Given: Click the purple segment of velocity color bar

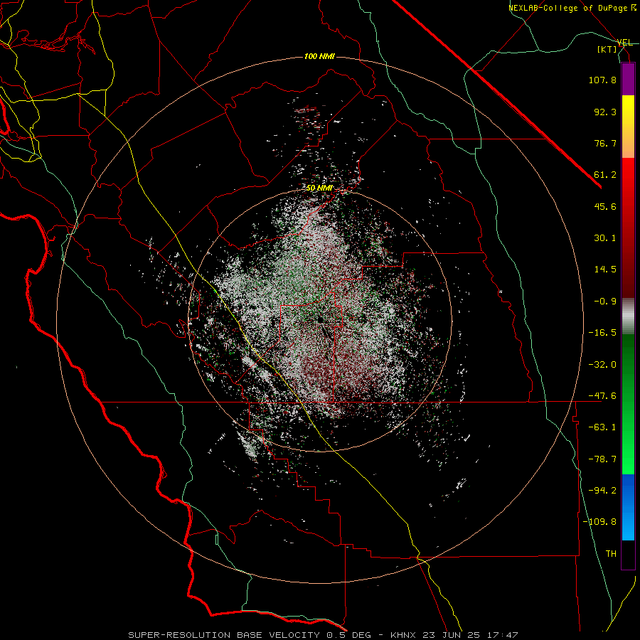Looking at the screenshot, I should pos(628,80).
